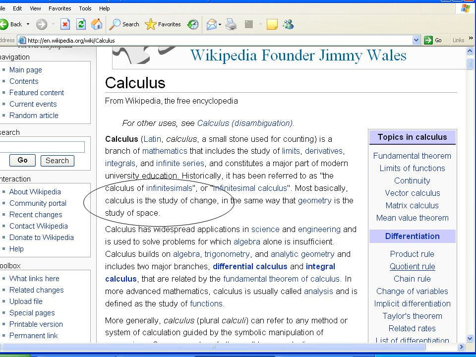Open Messenger with people icon

[x=288, y=24]
